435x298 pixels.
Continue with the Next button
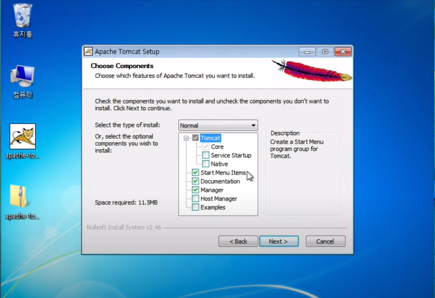click(x=279, y=241)
